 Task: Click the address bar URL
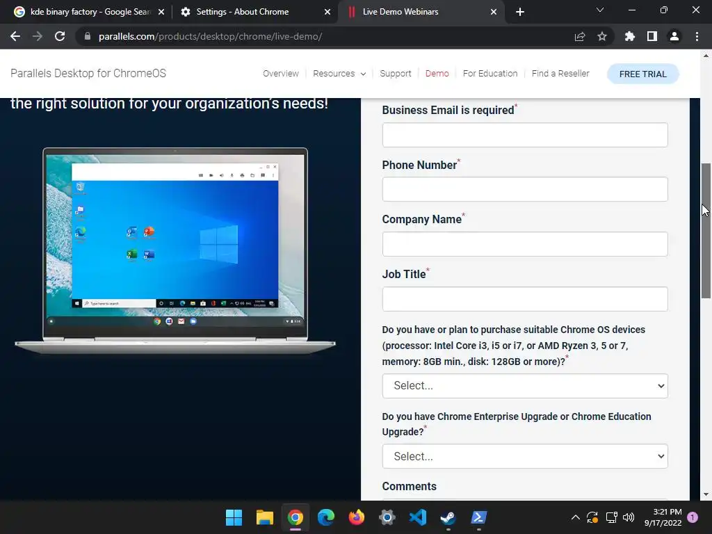[x=210, y=36]
